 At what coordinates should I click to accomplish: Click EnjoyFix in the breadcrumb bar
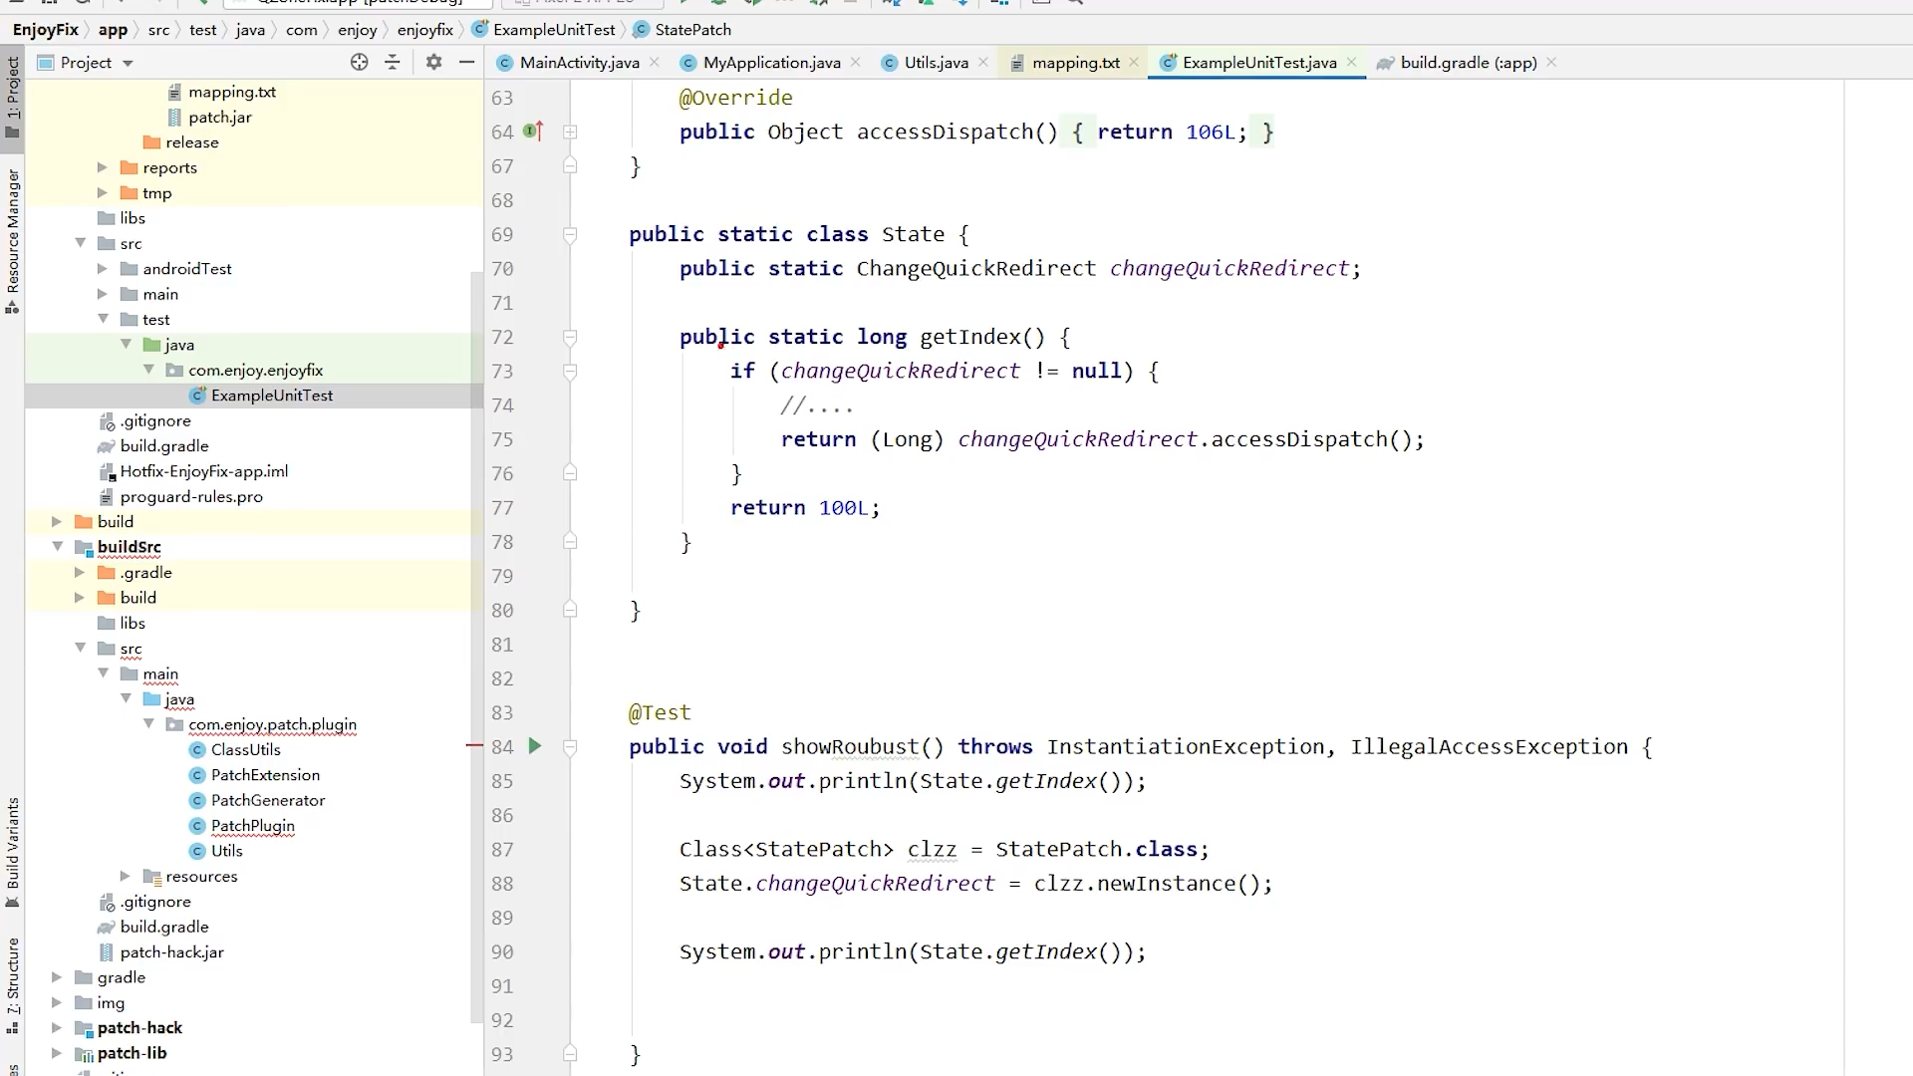(x=45, y=30)
